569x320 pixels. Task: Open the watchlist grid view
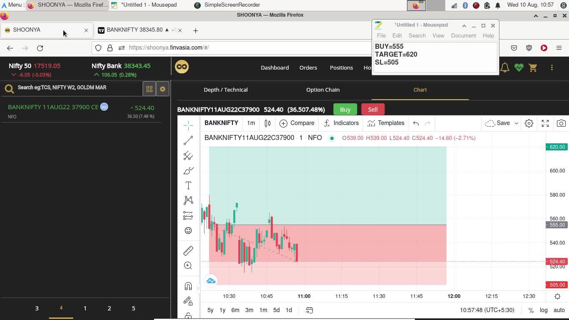149,89
